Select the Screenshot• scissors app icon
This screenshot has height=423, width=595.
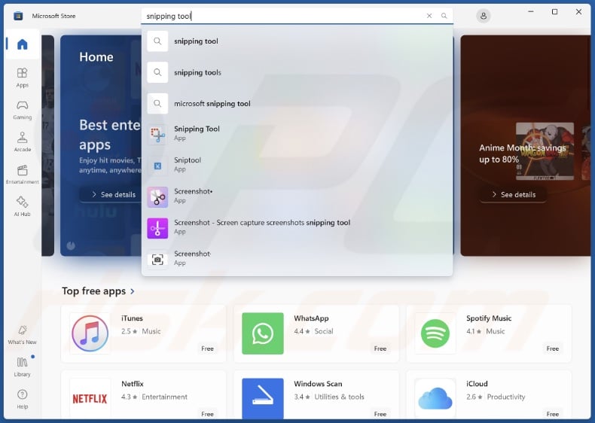point(157,197)
